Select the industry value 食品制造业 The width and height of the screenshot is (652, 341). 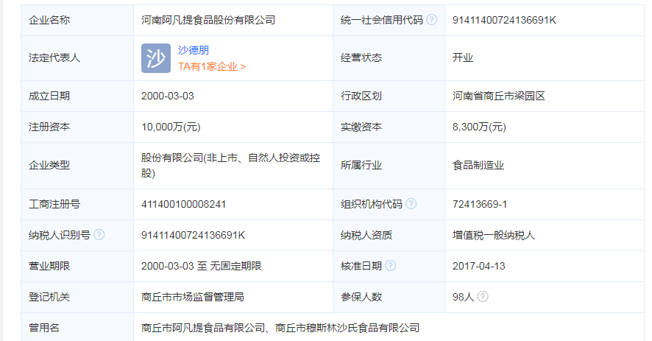tap(478, 165)
